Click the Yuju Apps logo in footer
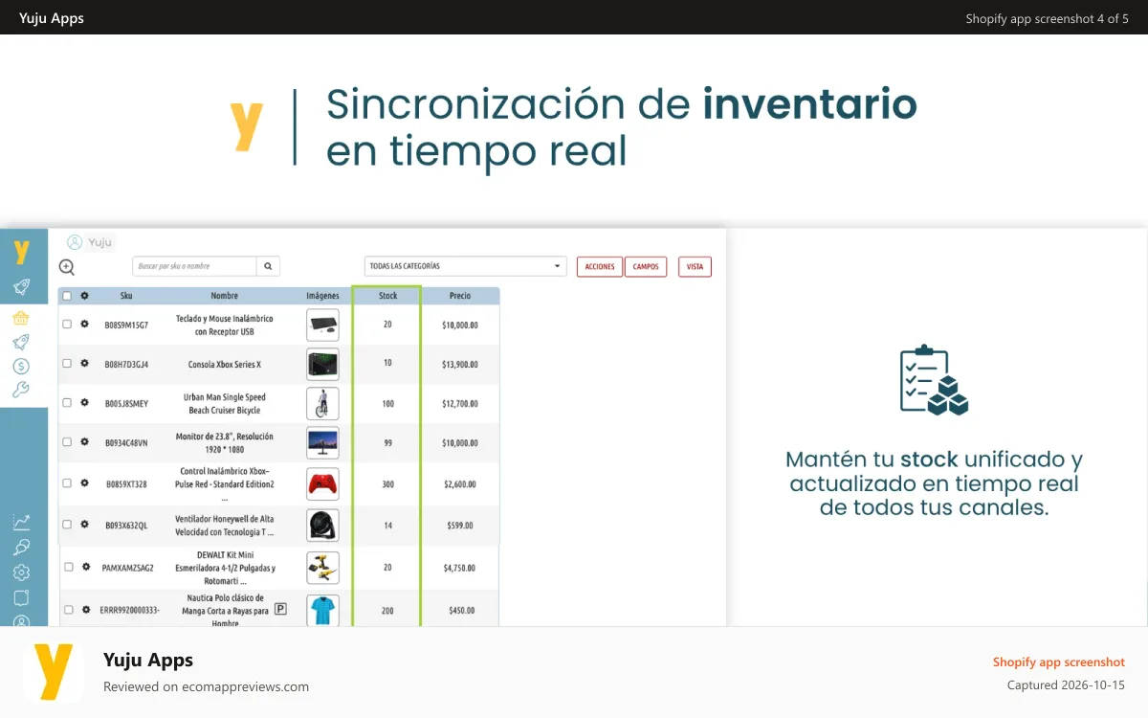Image resolution: width=1148 pixels, height=718 pixels. pyautogui.click(x=53, y=671)
